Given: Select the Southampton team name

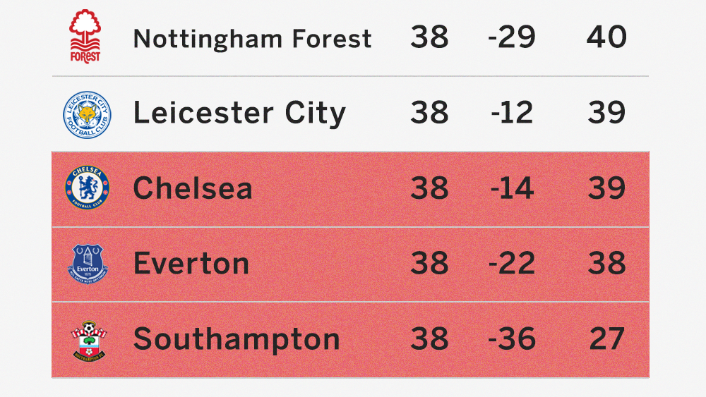Looking at the screenshot, I should [x=237, y=339].
